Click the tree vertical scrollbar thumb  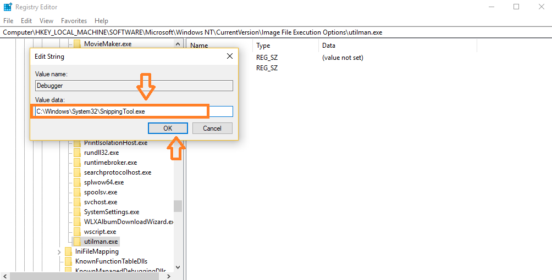point(178,206)
